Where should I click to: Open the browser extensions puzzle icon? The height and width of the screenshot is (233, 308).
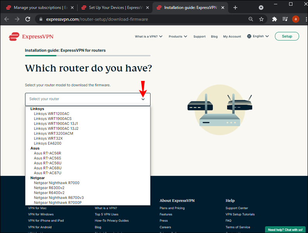coord(275,19)
